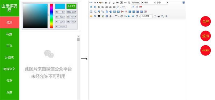Open the highlight color dropdown arrow
The width and height of the screenshot is (215, 100).
pos(103,3)
